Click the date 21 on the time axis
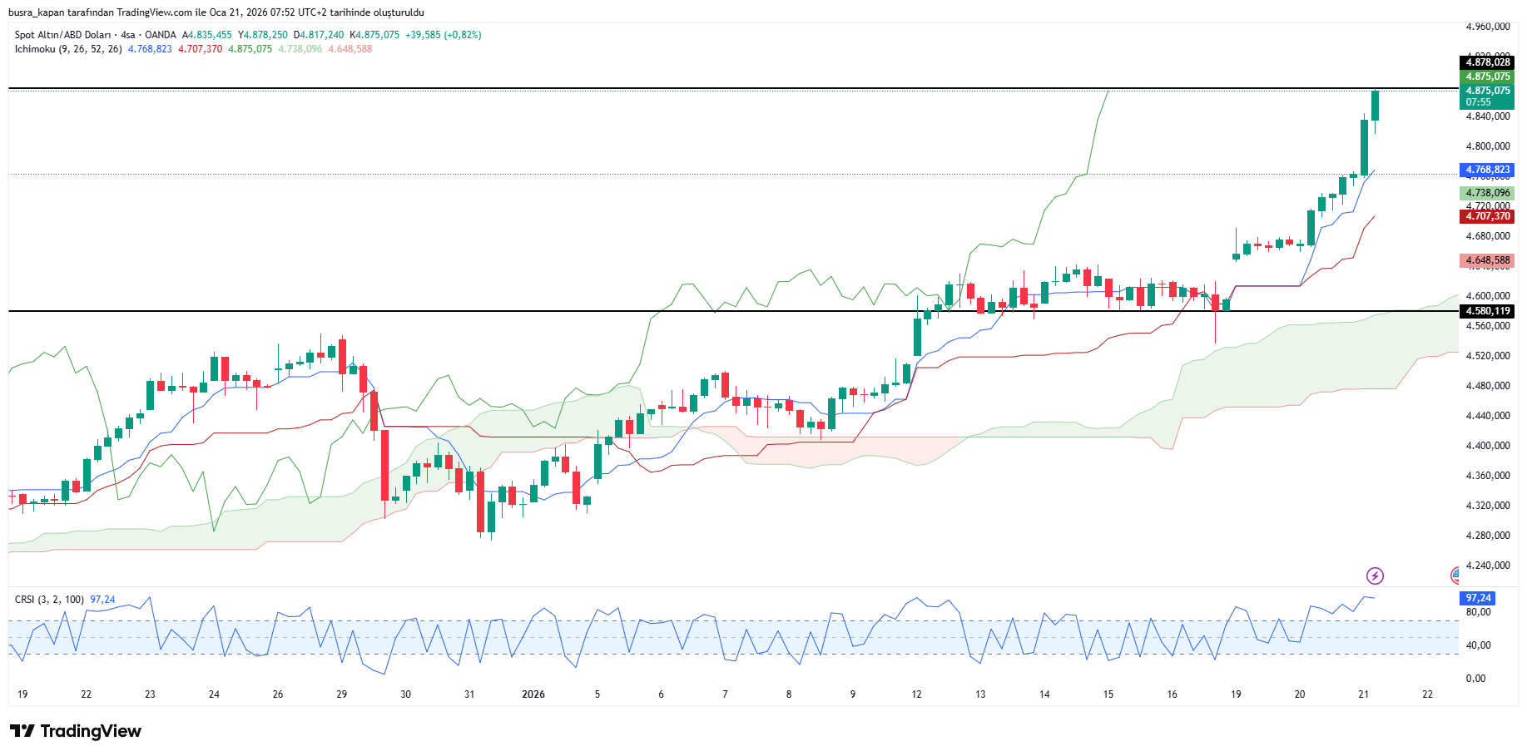The height and width of the screenshot is (756, 1527). click(1363, 694)
